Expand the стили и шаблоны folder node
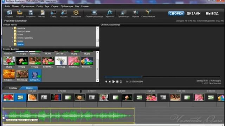225x126 pixels. (x=13, y=38)
